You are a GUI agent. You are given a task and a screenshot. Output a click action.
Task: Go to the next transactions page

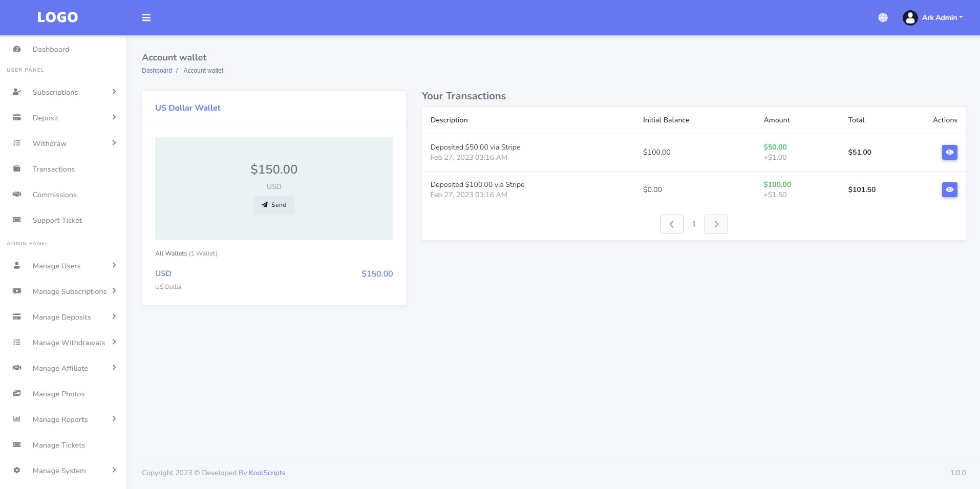(x=716, y=224)
